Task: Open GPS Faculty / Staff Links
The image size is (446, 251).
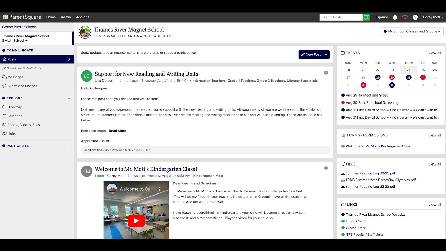Action: (x=364, y=235)
